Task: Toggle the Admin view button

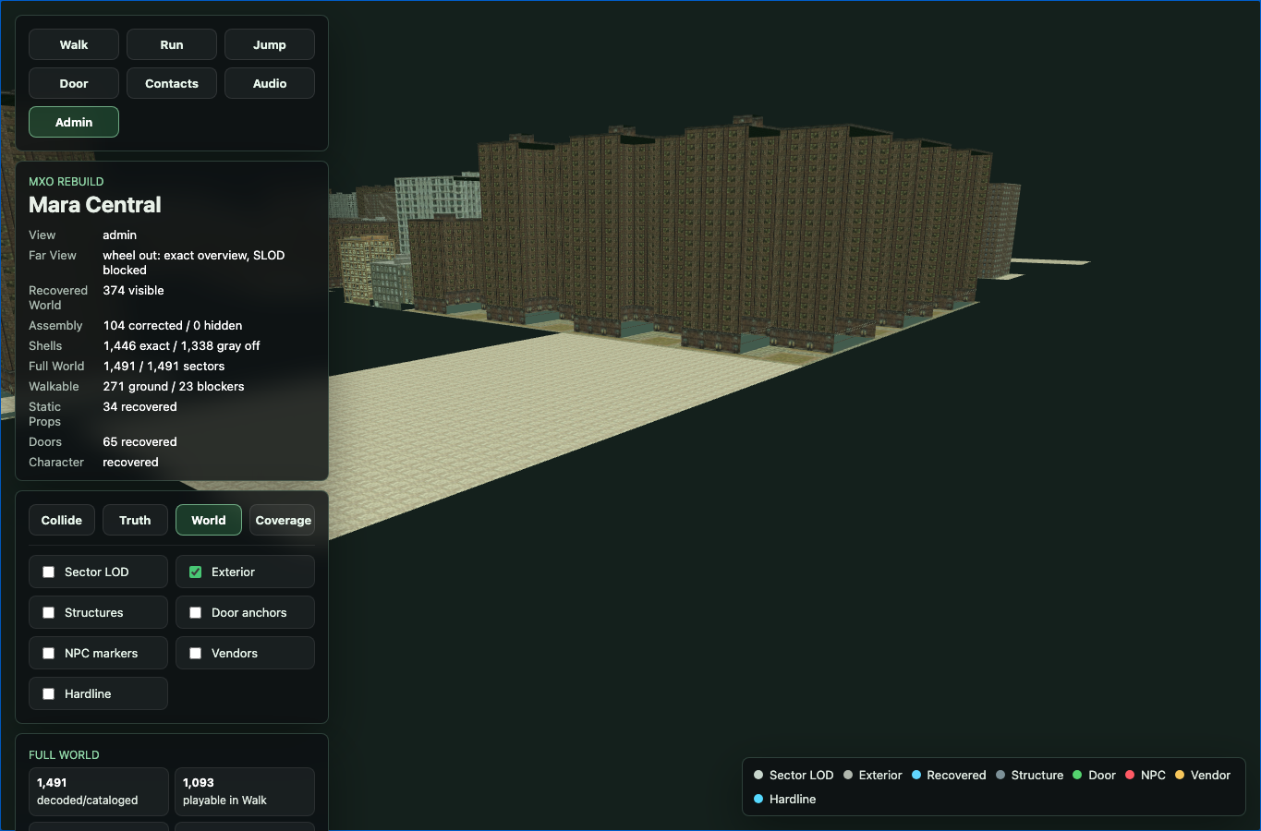Action: [x=74, y=122]
